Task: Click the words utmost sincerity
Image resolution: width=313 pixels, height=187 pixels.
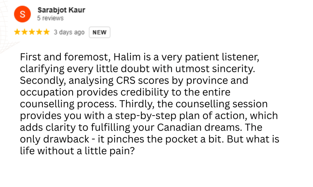Action: 215,69
